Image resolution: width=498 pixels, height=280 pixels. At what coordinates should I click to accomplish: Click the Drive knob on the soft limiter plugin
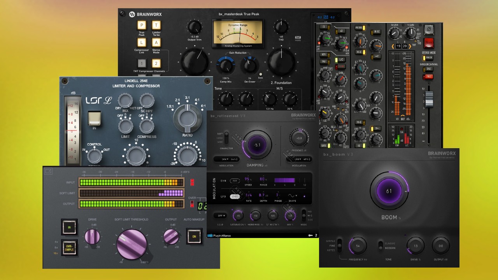click(92, 236)
